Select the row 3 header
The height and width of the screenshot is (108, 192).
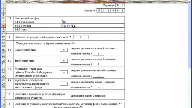pyautogui.click(x=3, y=10)
